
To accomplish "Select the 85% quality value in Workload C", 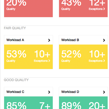I will pyautogui.click(x=16, y=106).
